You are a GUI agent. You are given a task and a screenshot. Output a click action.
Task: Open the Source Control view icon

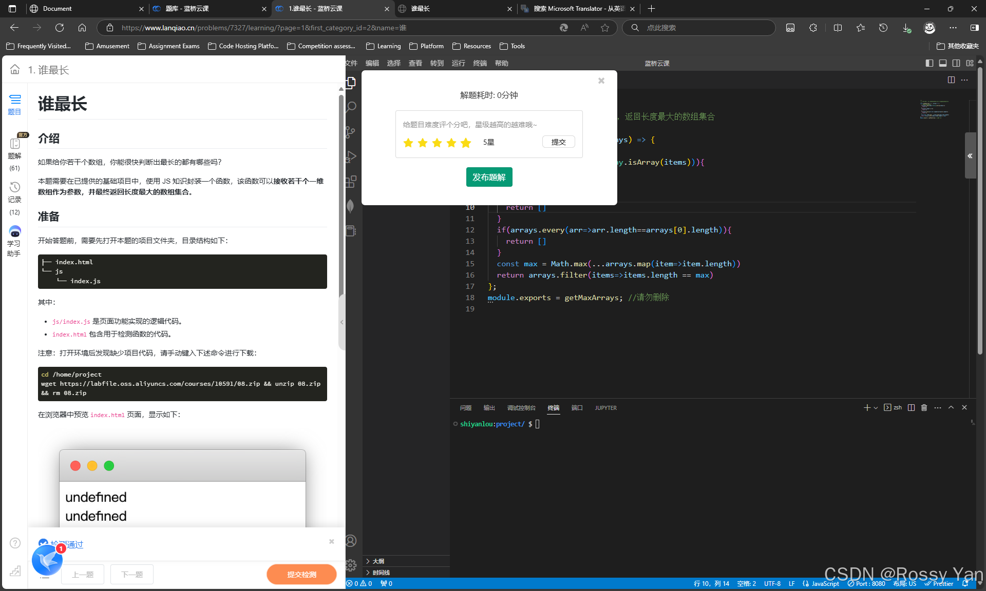tap(351, 132)
